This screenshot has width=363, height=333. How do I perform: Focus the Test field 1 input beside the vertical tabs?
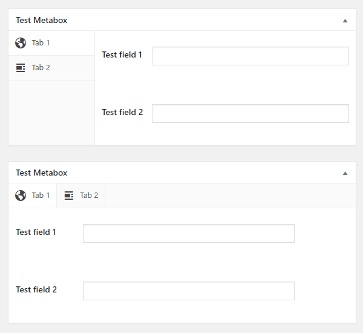coord(250,56)
